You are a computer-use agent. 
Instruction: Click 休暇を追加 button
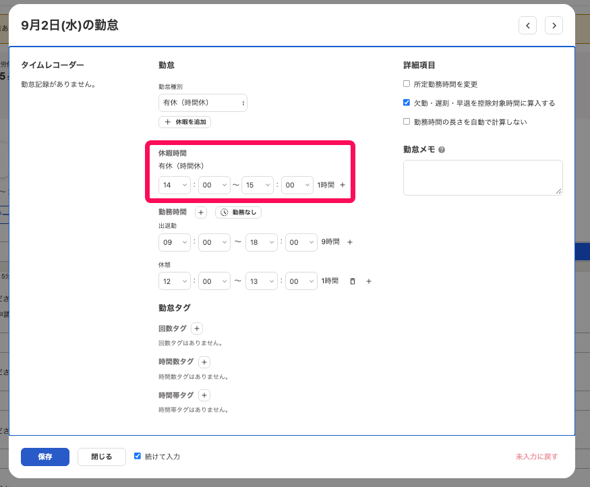click(185, 122)
